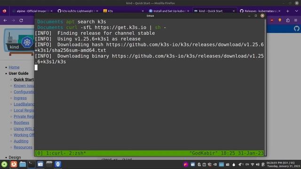Open the file manager from taskbar

(23, 164)
